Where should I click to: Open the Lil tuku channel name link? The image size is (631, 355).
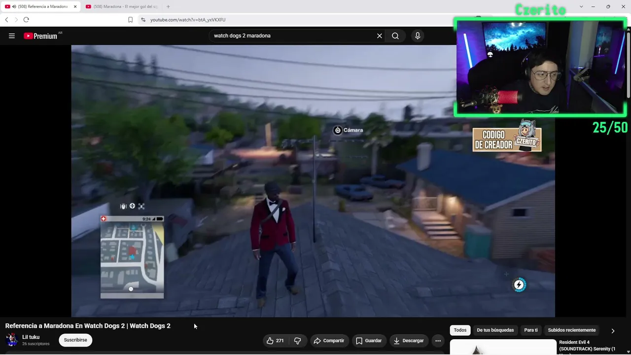(31, 337)
